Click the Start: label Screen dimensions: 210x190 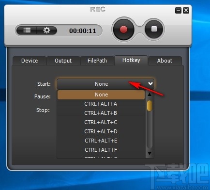[44, 84]
